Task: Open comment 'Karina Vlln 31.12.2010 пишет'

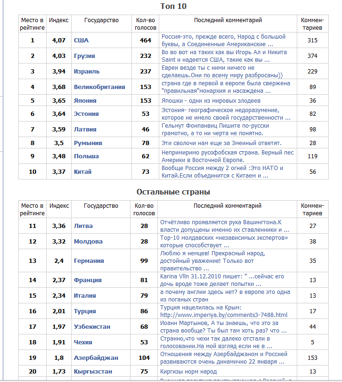Action: pyautogui.click(x=222, y=280)
